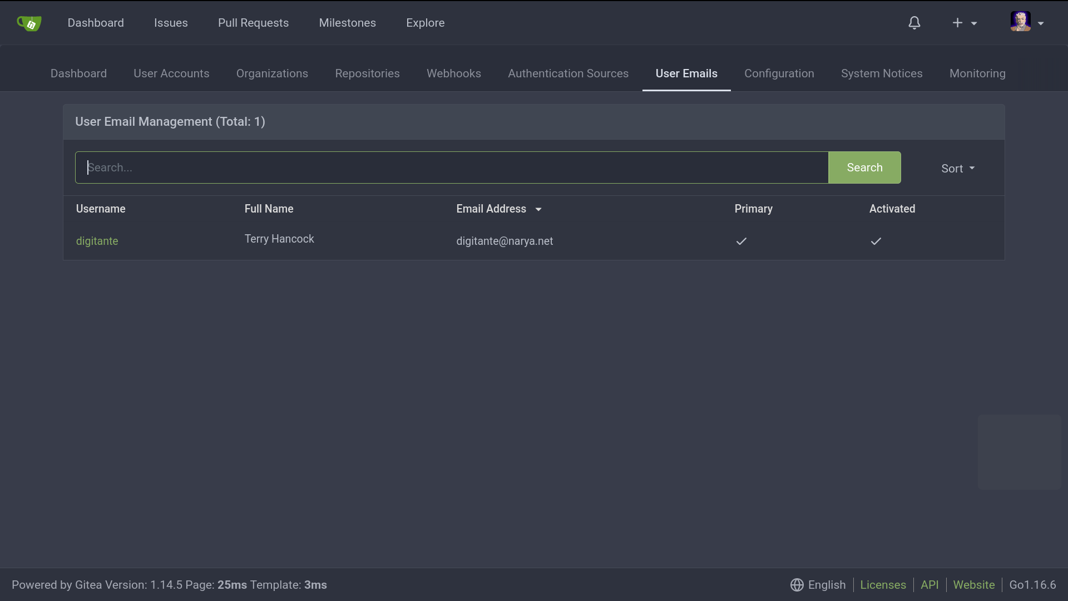Focus the Search input field

tap(452, 168)
